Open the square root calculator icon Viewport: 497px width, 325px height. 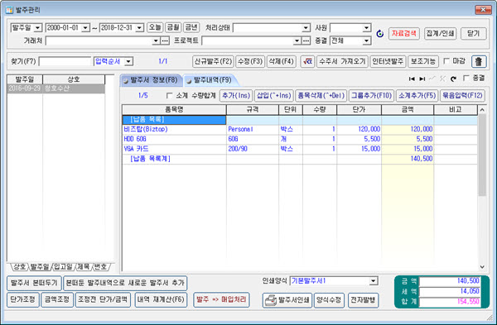tap(307, 61)
